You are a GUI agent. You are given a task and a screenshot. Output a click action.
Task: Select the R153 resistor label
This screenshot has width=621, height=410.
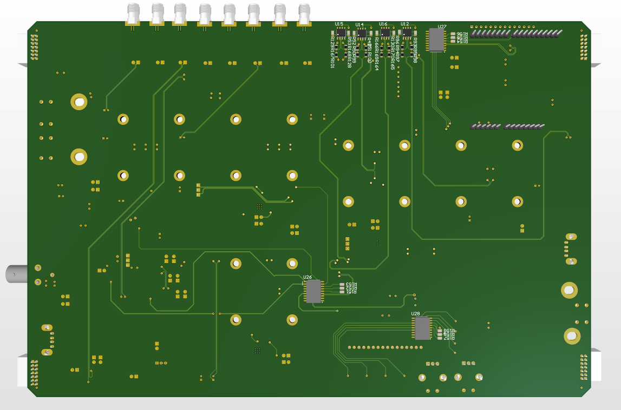[351, 284]
